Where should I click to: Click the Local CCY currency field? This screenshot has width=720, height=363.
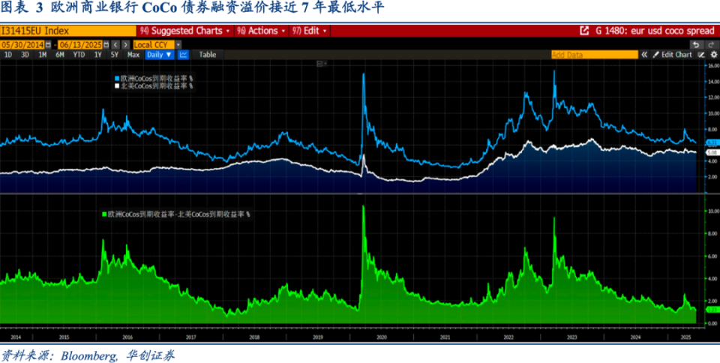tap(154, 44)
